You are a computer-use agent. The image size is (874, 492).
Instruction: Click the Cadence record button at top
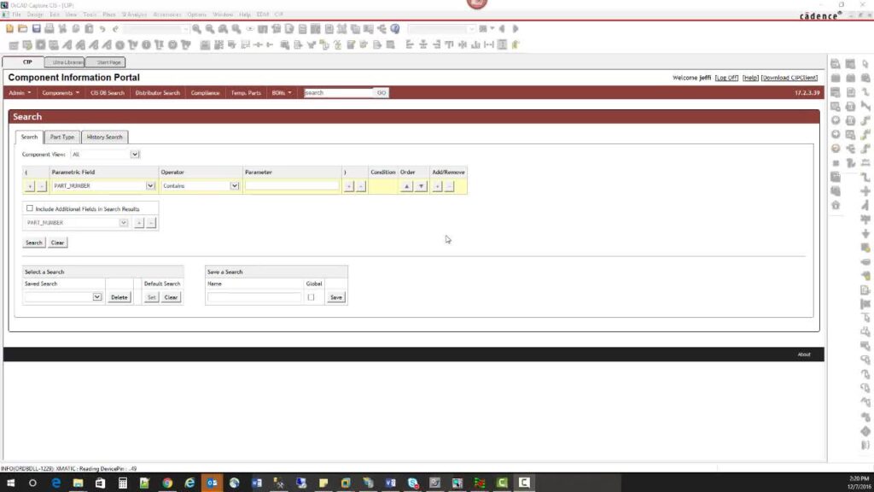[476, 3]
